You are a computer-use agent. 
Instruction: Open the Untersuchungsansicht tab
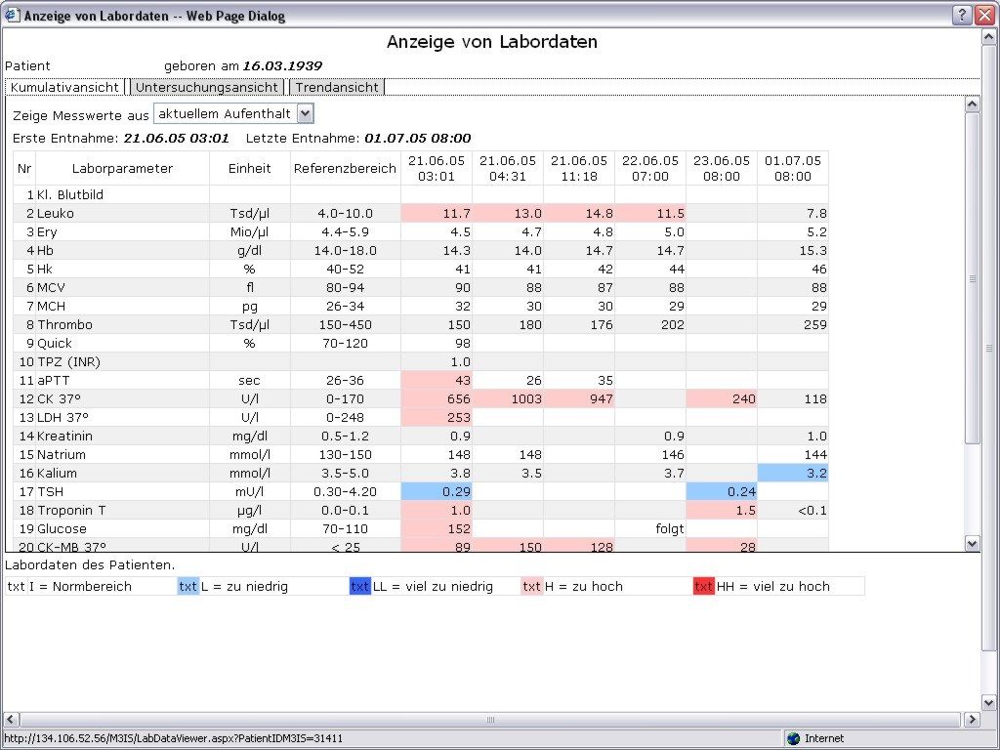click(x=207, y=87)
